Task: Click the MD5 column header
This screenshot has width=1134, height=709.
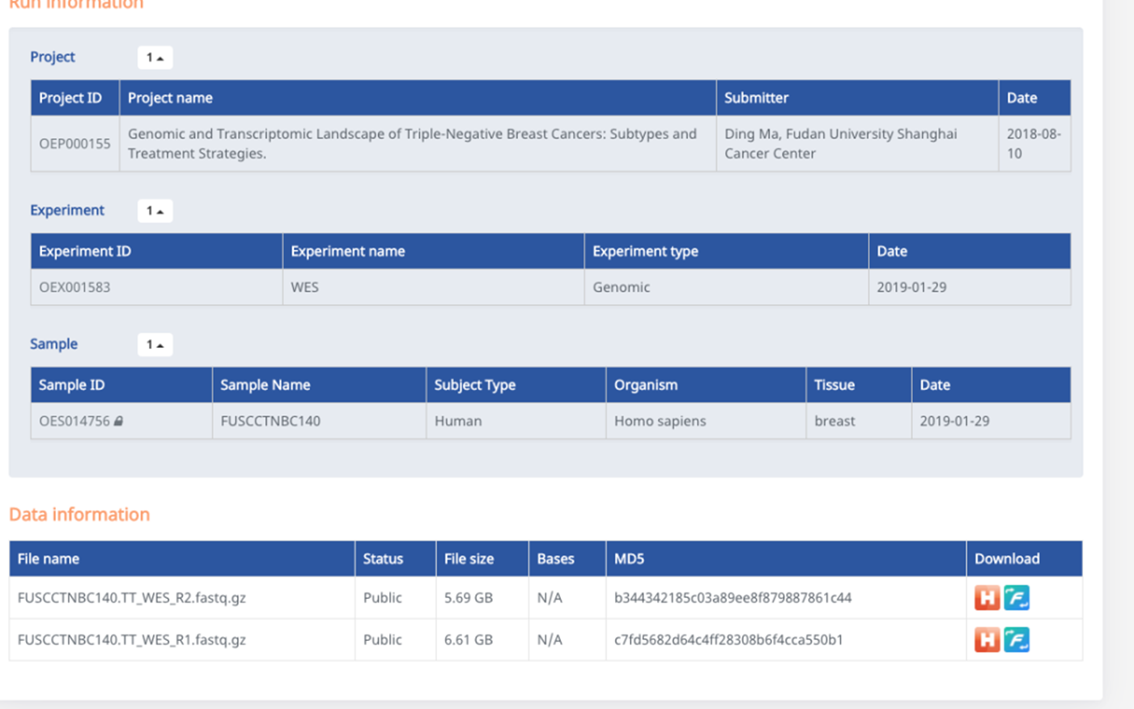Action: 785,558
